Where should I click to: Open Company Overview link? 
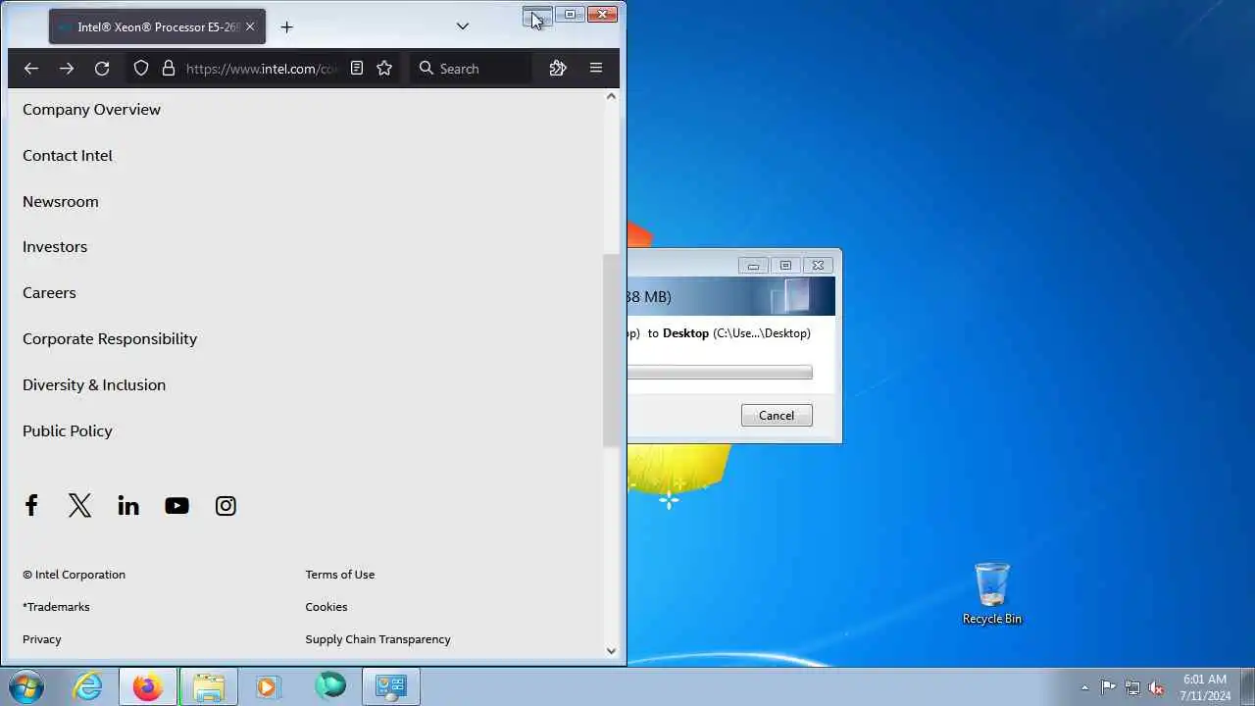(x=91, y=109)
